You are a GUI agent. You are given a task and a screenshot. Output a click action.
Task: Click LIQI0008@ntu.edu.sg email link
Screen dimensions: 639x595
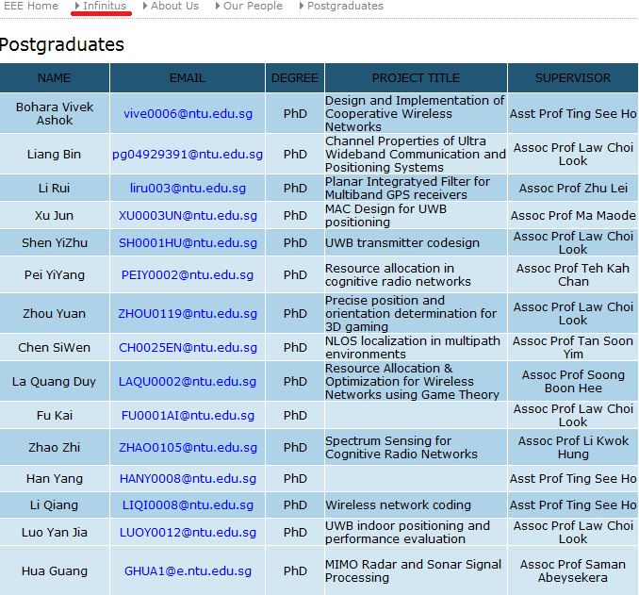point(188,505)
